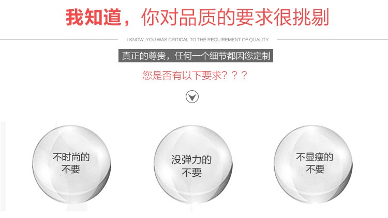Click the question marks after '要求'
Image resolution: width=388 pixels, height=218 pixels.
pyautogui.click(x=234, y=75)
